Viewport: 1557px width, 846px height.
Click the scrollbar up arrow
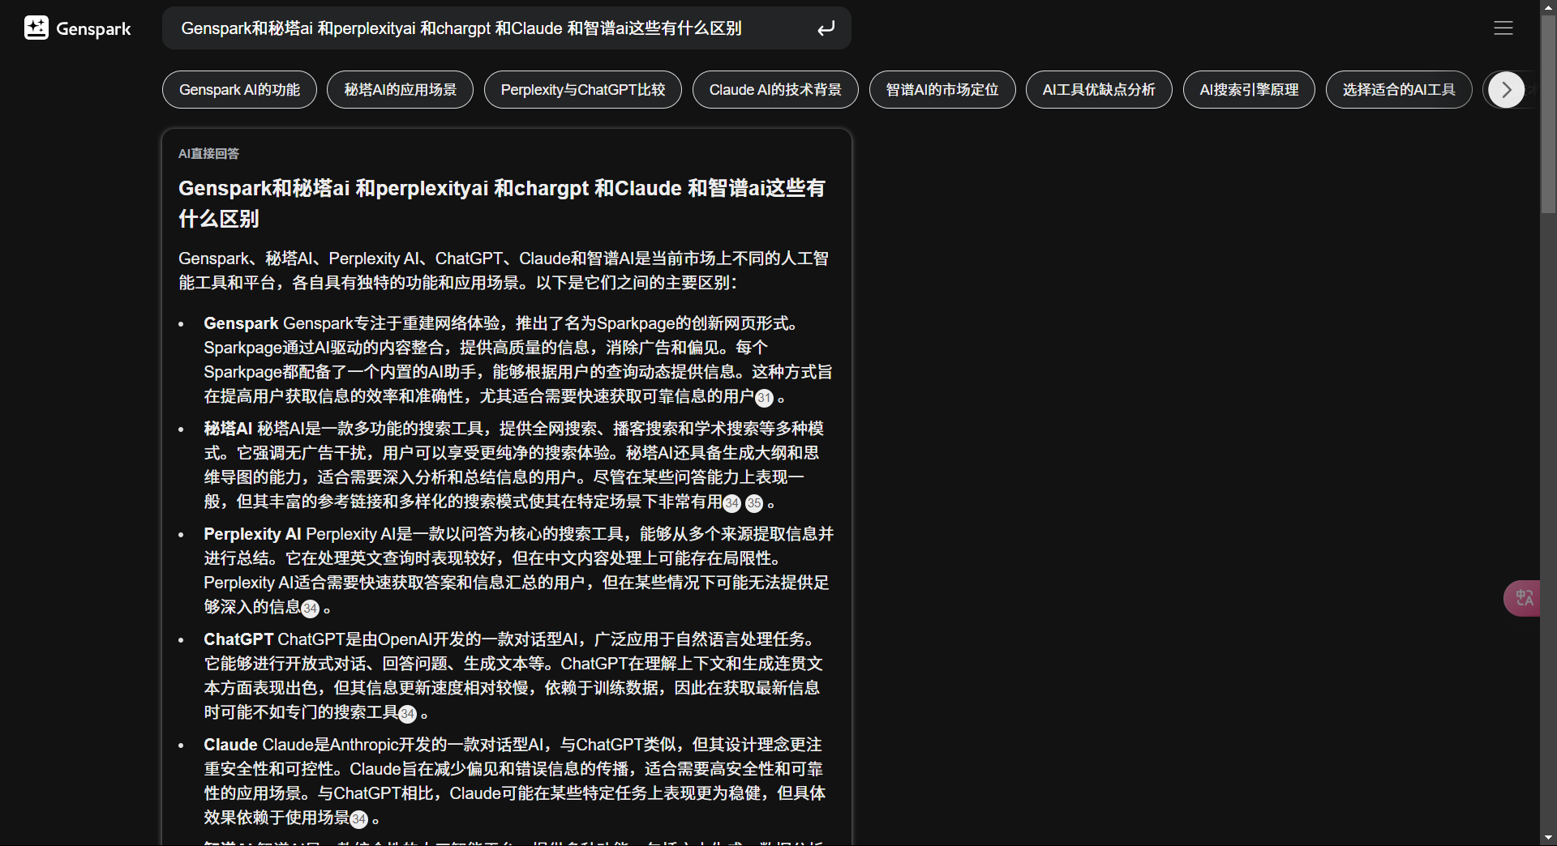[x=1547, y=6]
